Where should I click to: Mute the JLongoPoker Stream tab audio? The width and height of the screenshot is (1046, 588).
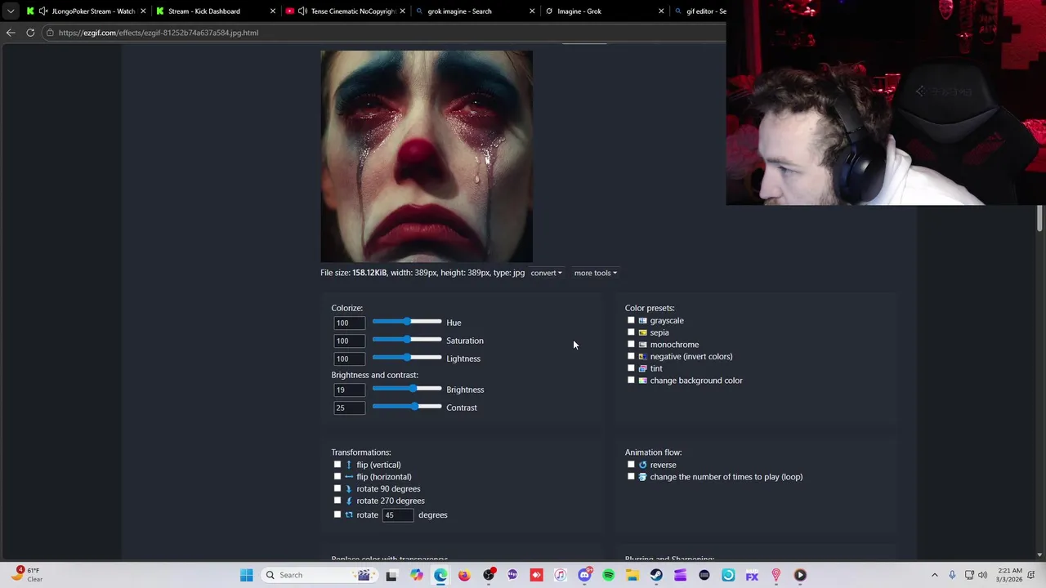point(43,11)
